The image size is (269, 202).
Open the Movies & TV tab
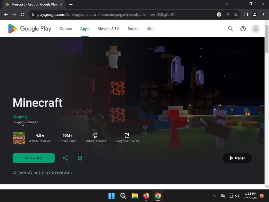coord(108,29)
